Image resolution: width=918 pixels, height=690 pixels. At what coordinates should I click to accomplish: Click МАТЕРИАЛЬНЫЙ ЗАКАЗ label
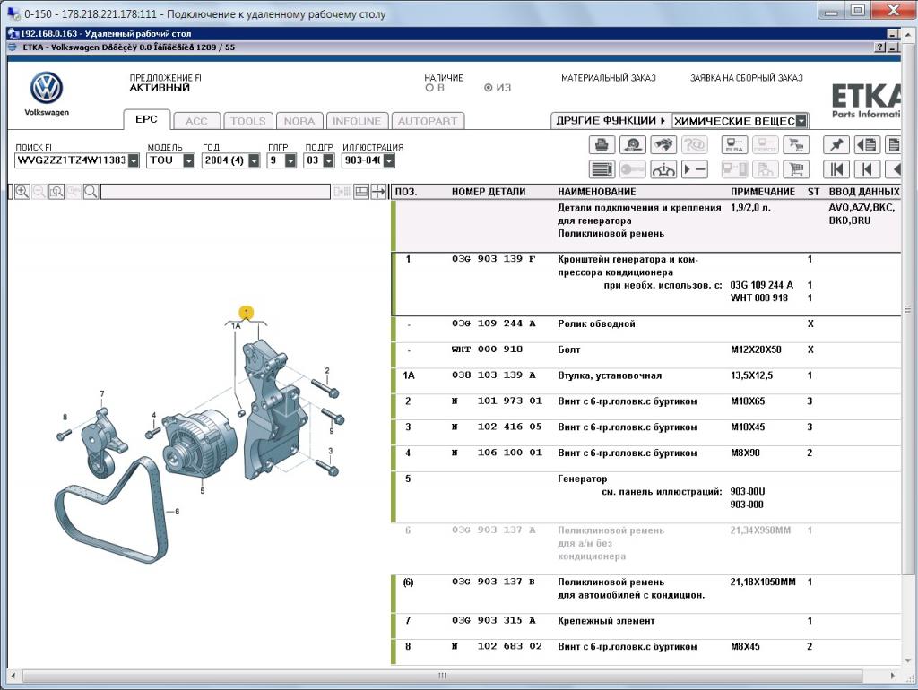[609, 78]
